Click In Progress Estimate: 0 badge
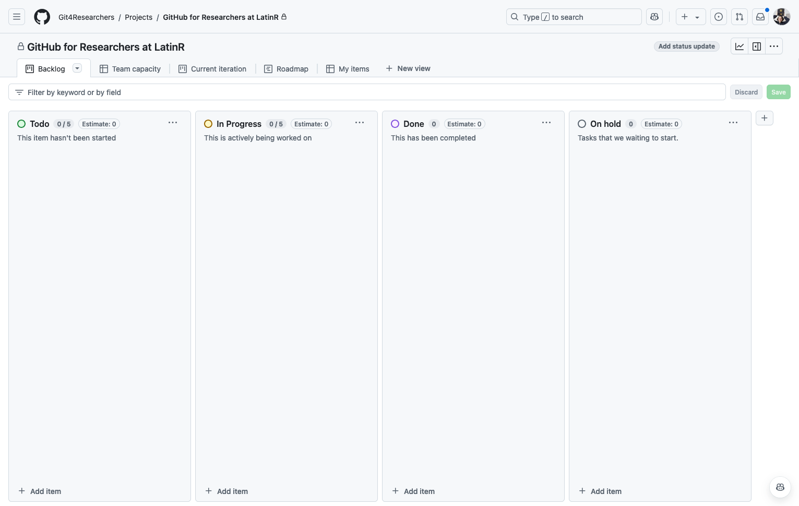This screenshot has width=799, height=506. click(x=312, y=124)
